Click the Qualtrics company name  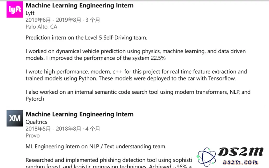pos(36,122)
